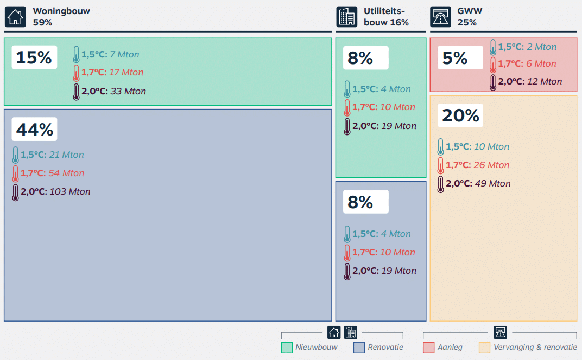This screenshot has width=582, height=360.
Task: Click the 103 Mton value text
Action: coord(70,192)
